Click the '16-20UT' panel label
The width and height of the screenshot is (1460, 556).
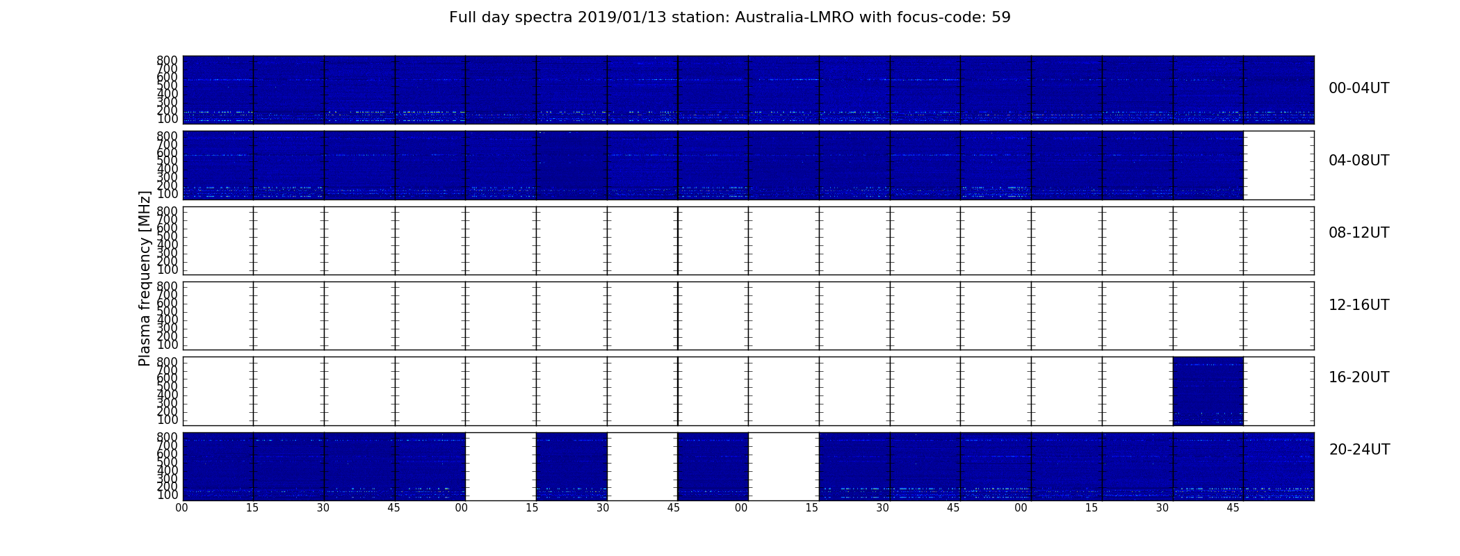click(x=1358, y=377)
